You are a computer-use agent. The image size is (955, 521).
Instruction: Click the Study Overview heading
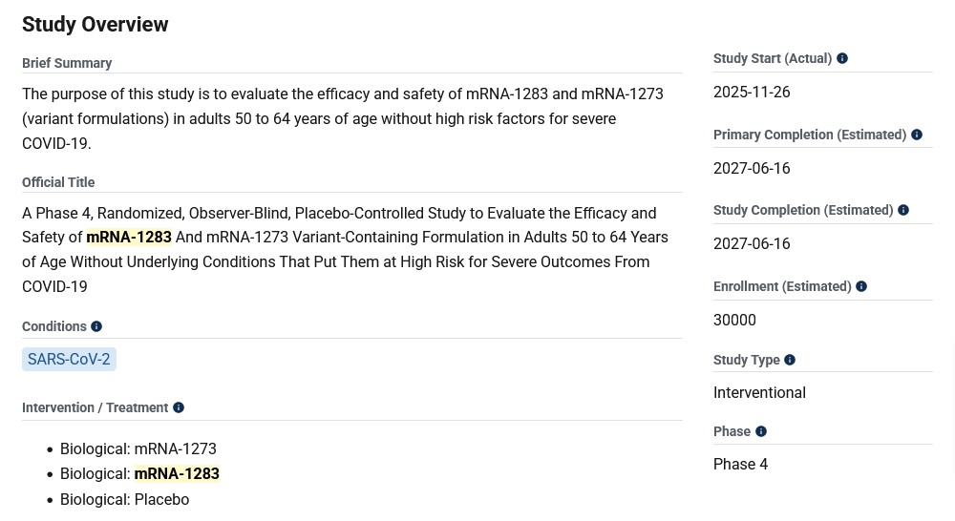[x=95, y=25]
